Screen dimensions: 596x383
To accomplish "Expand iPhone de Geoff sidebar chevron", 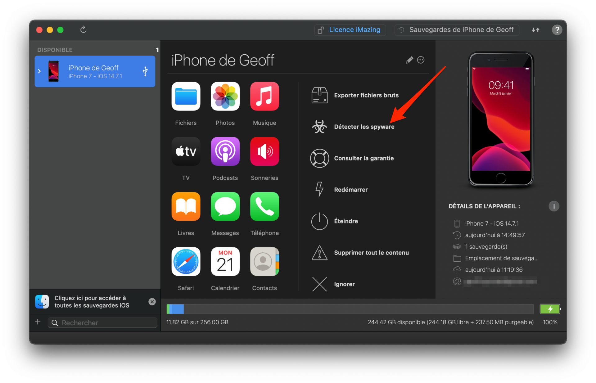I will pos(39,71).
